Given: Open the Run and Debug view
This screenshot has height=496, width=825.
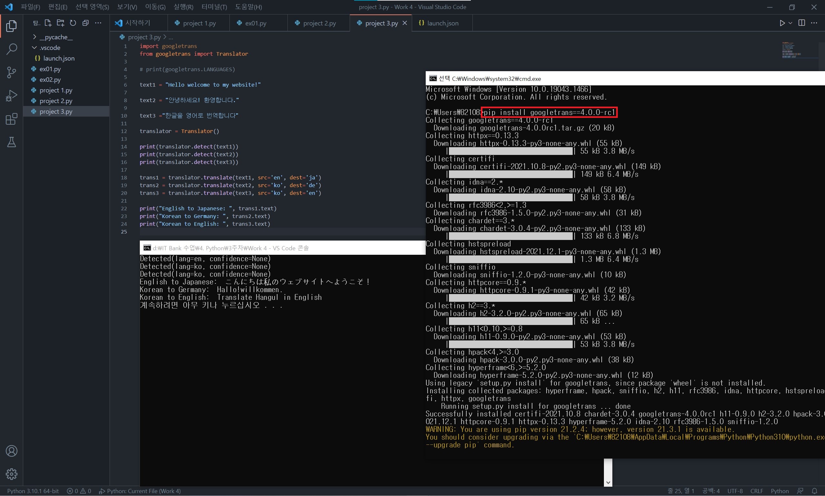Looking at the screenshot, I should [x=11, y=96].
